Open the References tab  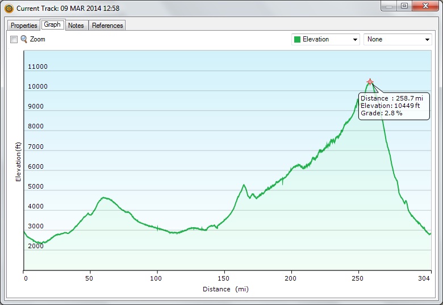point(107,26)
